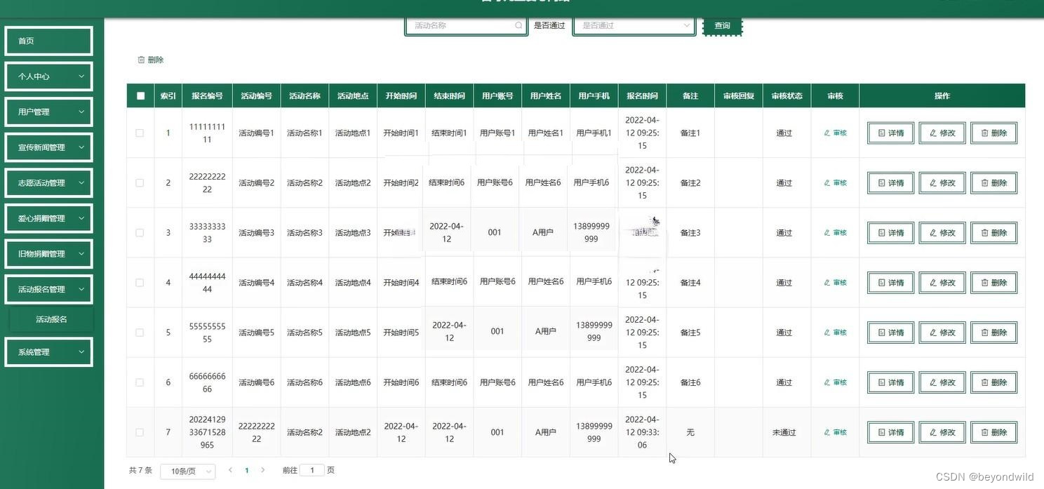Click 审核 link in row 3
Viewport: 1044px width, 489px height.
coord(835,232)
